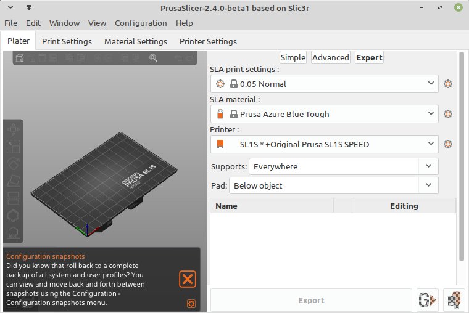Switch to the Printer Settings tab
Viewport: 469px width, 313px height.
coord(208,41)
